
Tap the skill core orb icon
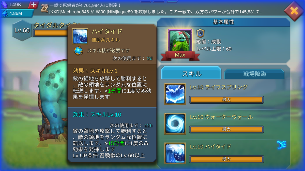tap(79, 50)
